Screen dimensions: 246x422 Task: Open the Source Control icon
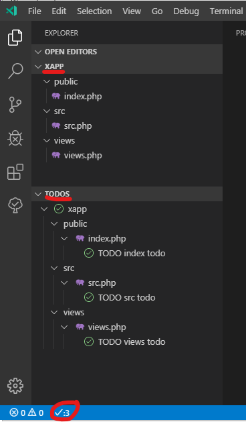(15, 105)
